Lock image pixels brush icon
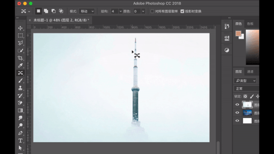Image resolution: width=274 pixels, height=154 pixels. coord(252,96)
